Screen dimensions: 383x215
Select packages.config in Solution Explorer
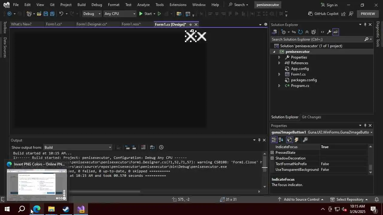tap(304, 80)
